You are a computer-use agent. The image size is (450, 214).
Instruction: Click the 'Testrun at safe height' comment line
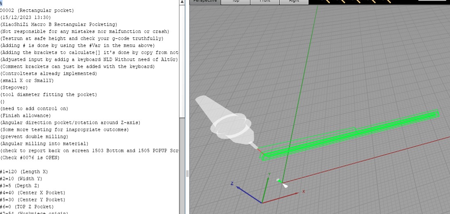tap(82, 38)
